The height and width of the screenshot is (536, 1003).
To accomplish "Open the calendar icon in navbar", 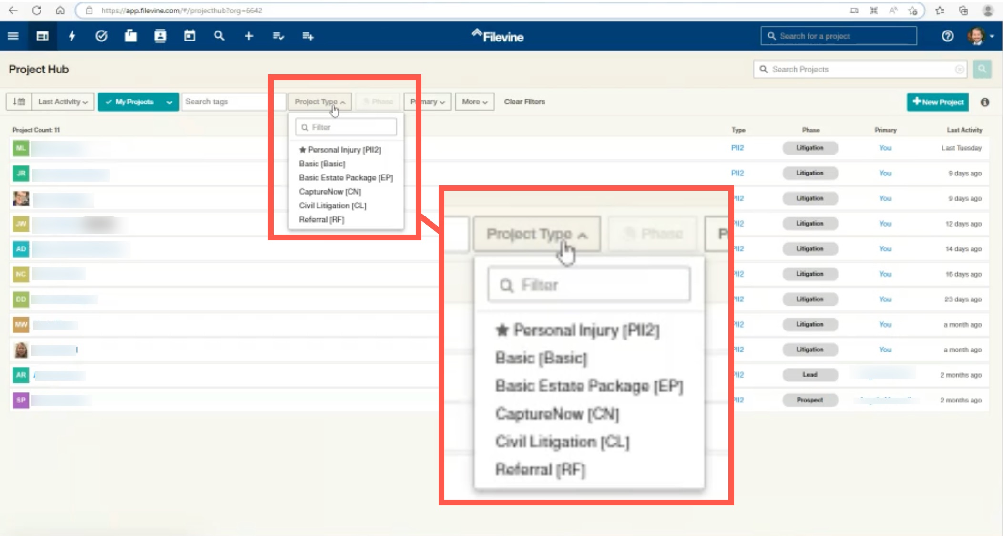I will 190,36.
